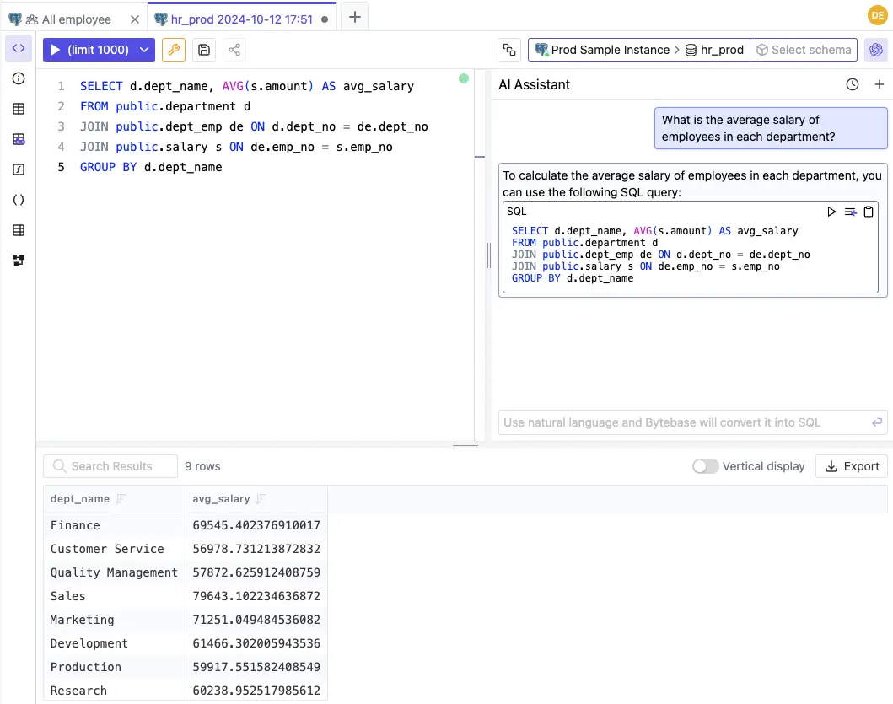The image size is (893, 704).
Task: Click the info icon in left sidebar
Action: [18, 78]
